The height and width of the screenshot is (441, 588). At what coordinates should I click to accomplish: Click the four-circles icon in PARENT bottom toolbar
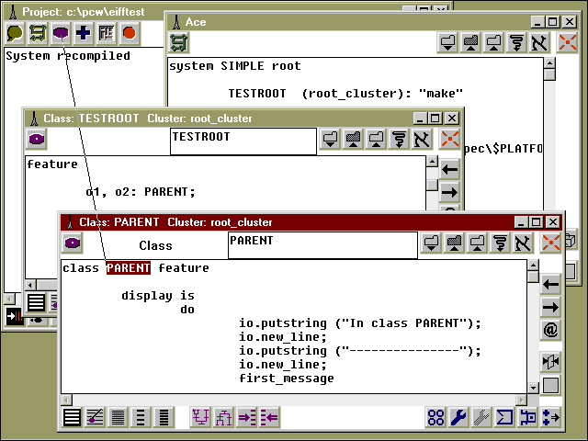coord(436,418)
